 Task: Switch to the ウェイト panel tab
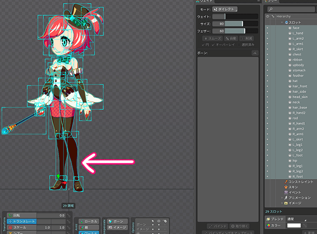click(x=204, y=1)
